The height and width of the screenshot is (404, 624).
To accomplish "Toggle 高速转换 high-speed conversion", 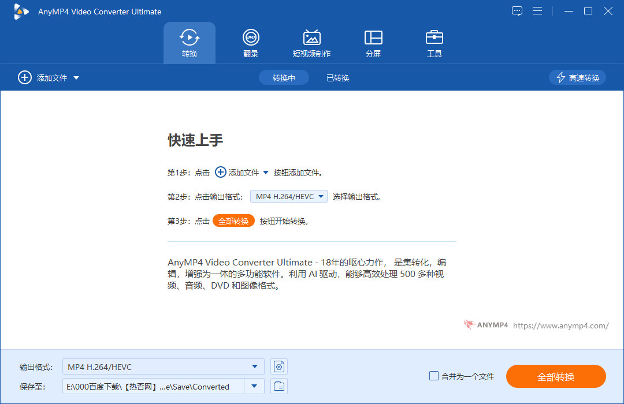I will 577,77.
